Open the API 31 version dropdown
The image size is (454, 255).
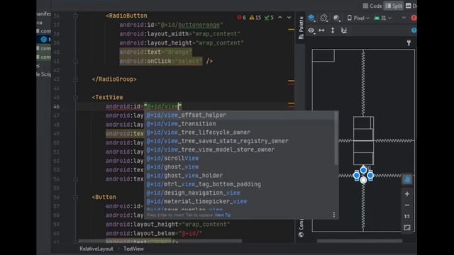point(383,18)
